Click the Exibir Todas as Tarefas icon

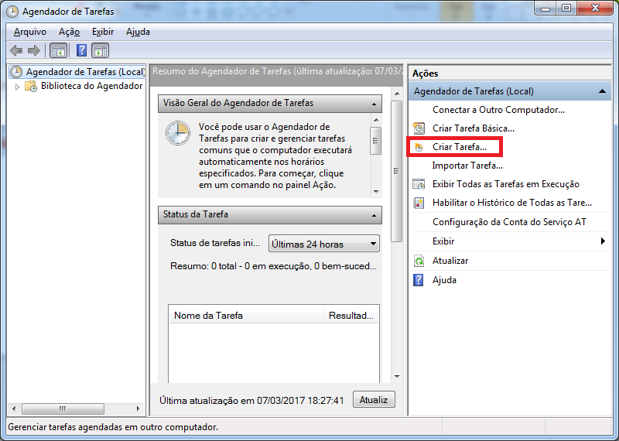(419, 184)
